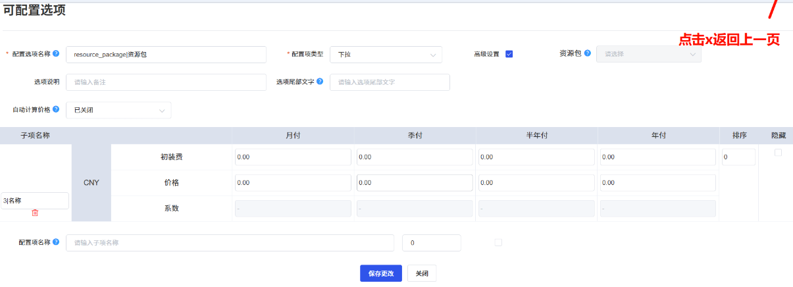Click 初装费 field under 年付

click(658, 157)
